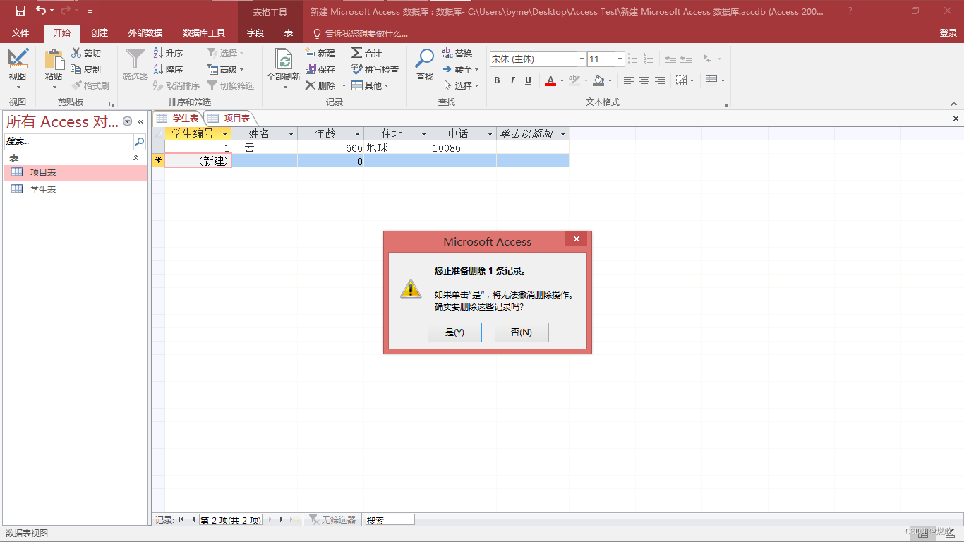Click the 查找 magnifier icon

click(x=425, y=59)
